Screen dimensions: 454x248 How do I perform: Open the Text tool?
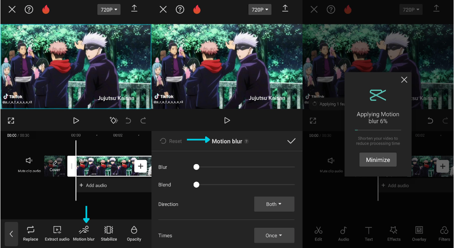(369, 234)
